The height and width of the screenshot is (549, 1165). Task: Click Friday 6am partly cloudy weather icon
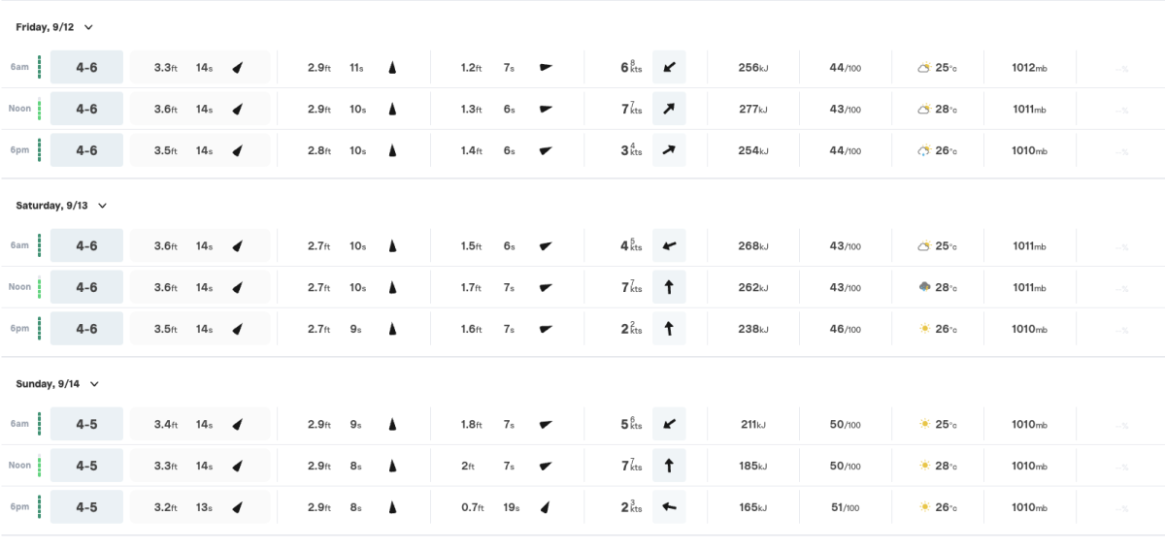pyautogui.click(x=924, y=68)
